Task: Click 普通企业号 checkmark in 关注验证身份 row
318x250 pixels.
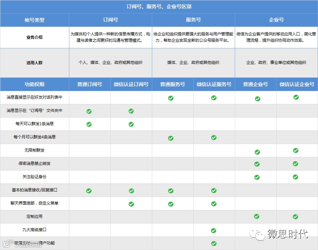Action: [x=257, y=177]
